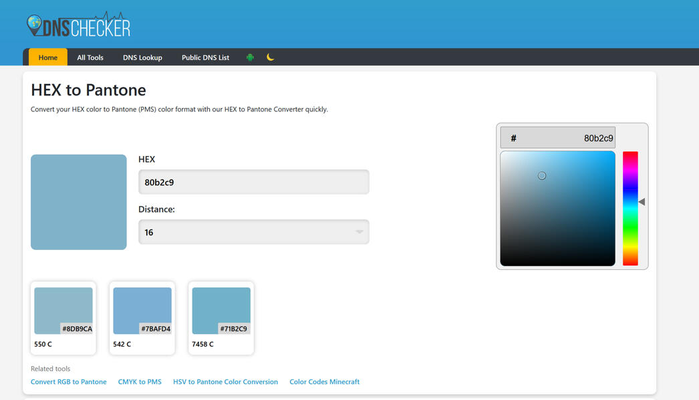699x400 pixels.
Task: Open Convert RGB to Pantone link
Action: (69, 382)
